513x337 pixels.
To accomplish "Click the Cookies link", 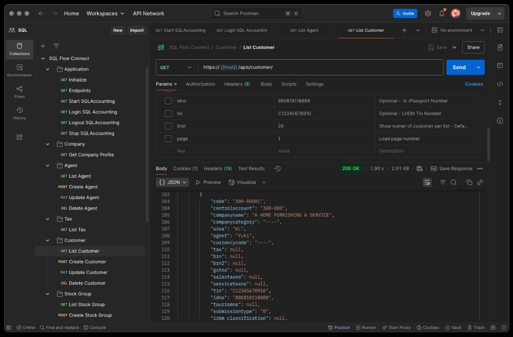I will 474,84.
